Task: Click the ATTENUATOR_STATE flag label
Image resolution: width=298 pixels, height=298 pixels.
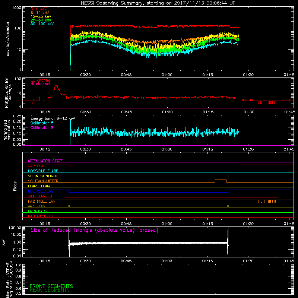Action: (45, 161)
